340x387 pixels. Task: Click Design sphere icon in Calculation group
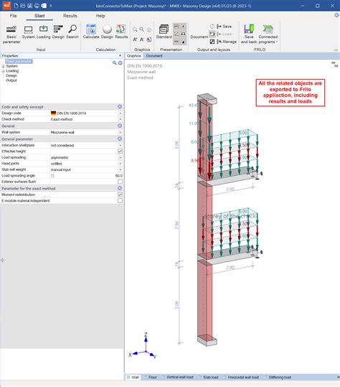coord(107,32)
